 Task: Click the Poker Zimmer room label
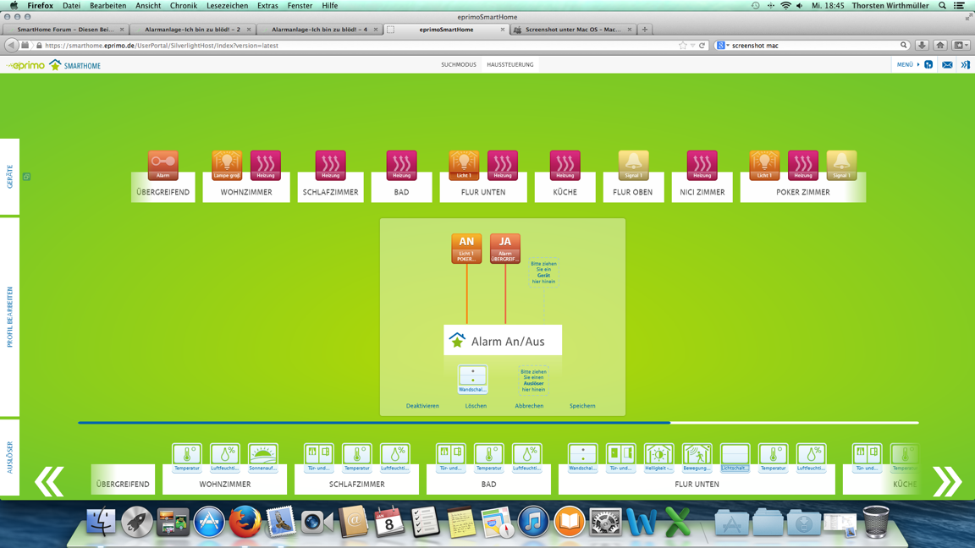(x=802, y=192)
